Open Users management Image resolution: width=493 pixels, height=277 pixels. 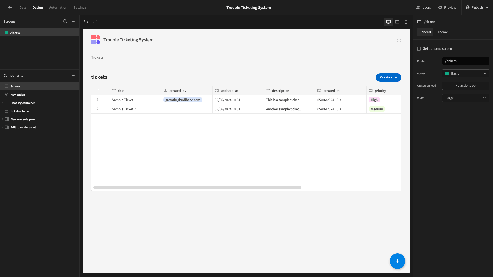tap(423, 8)
